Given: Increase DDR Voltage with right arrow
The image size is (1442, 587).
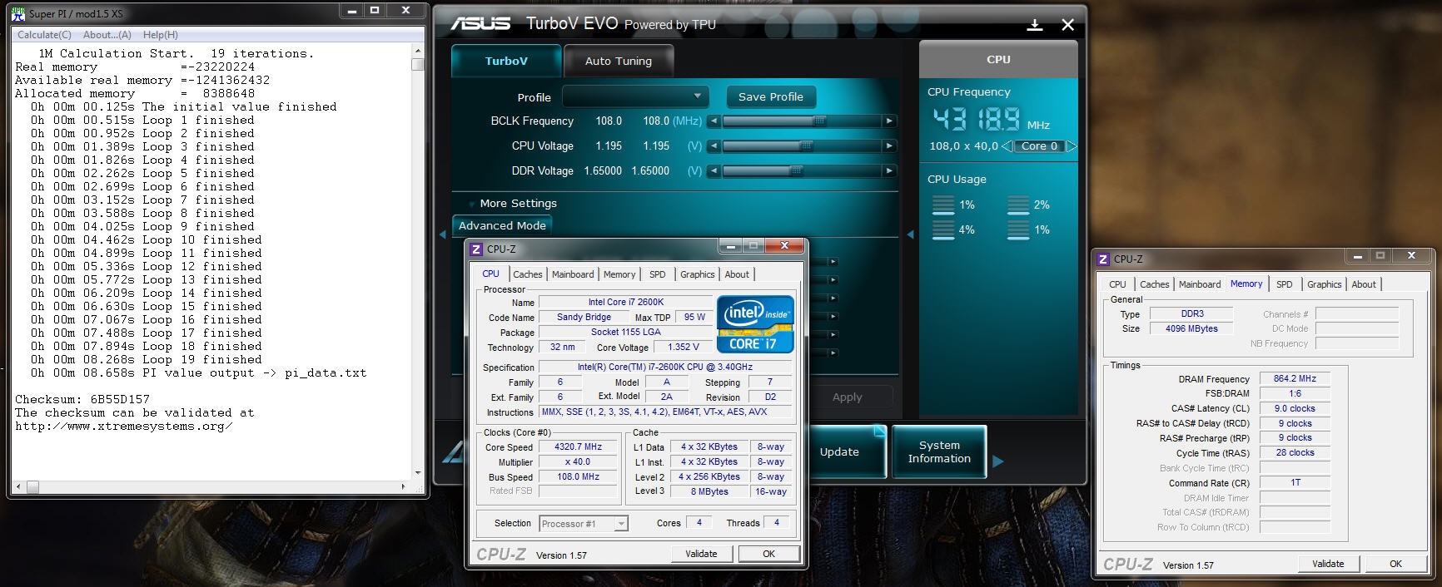Looking at the screenshot, I should tap(889, 171).
